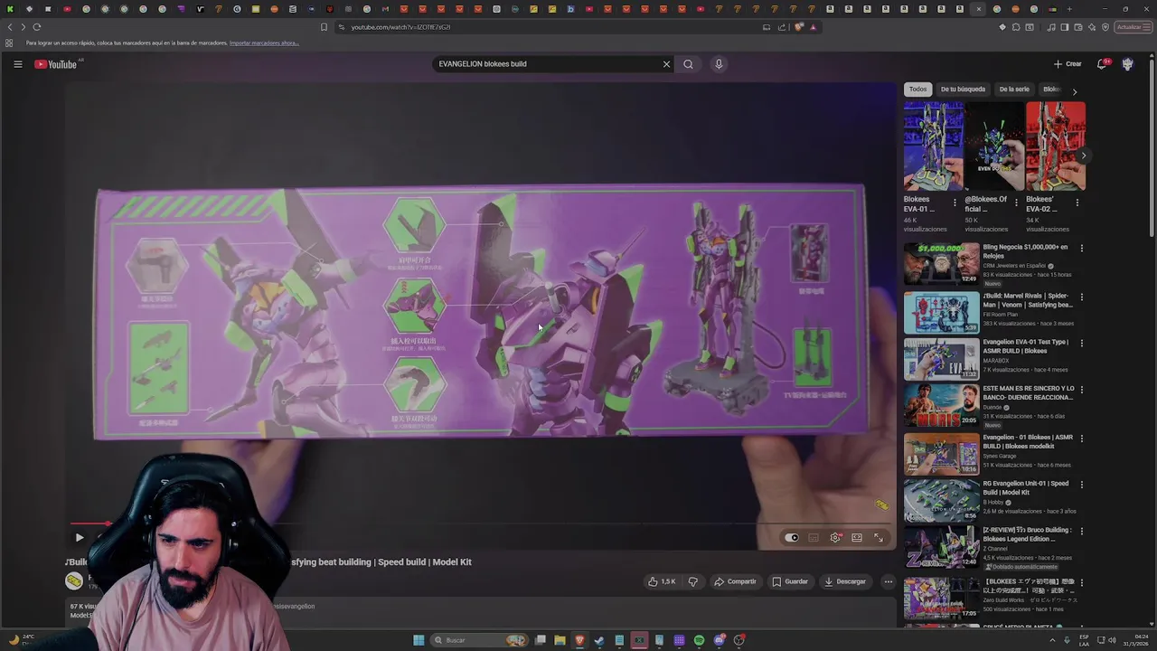Open the Brave Rewards triangle icon
This screenshot has height=651, width=1157.
click(x=813, y=27)
